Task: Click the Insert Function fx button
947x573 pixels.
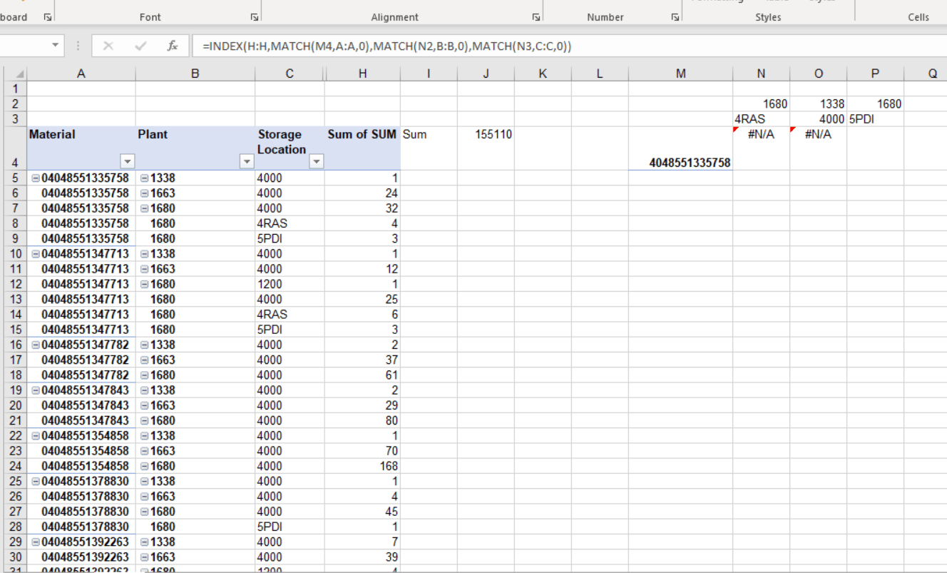Action: click(x=173, y=46)
